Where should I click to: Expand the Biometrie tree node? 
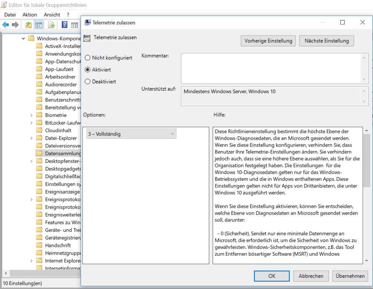(31, 115)
